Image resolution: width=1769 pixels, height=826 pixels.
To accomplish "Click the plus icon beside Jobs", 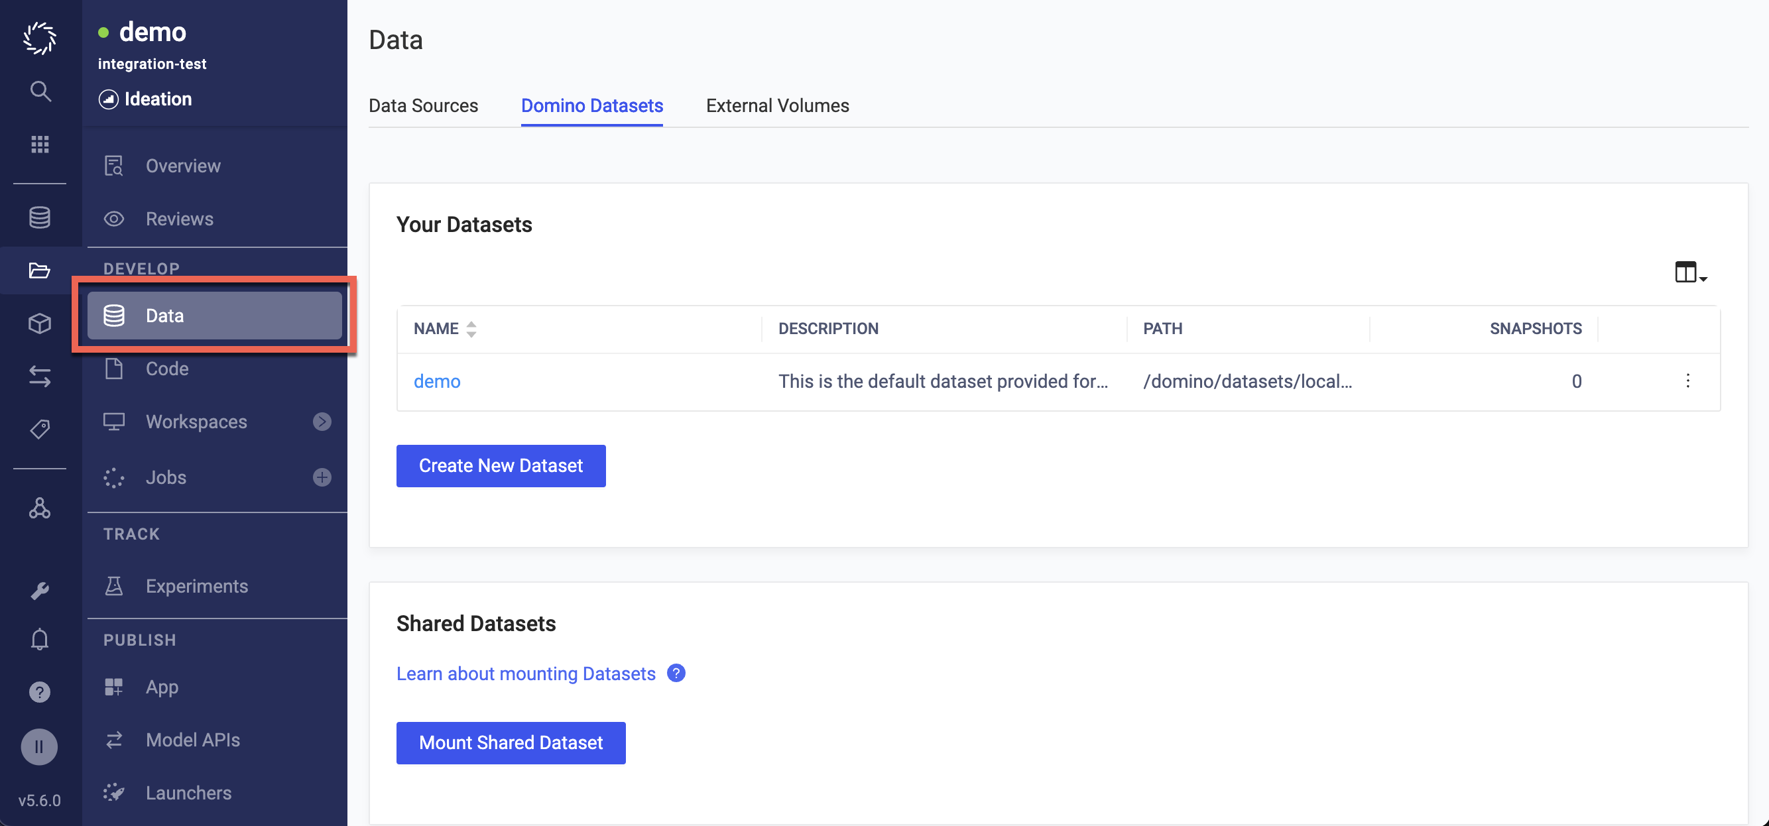I will tap(322, 477).
